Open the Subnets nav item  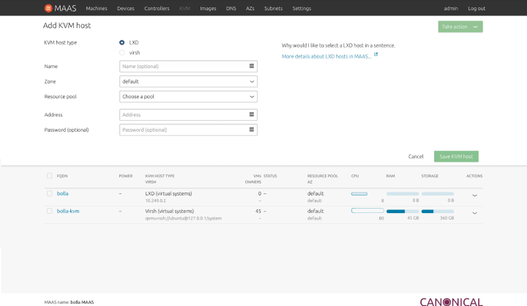[x=274, y=8]
